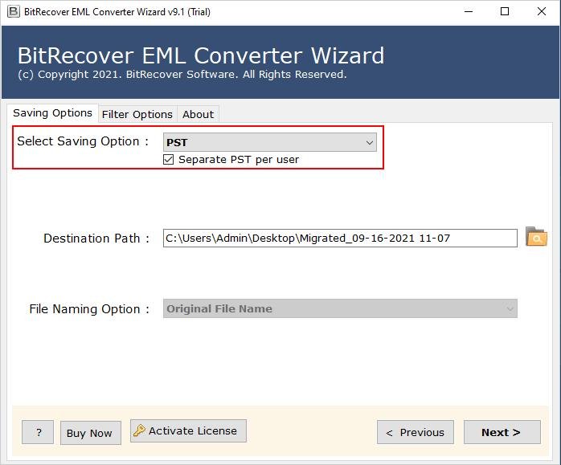Open the About tab
Viewport: 561px width, 465px height.
198,114
